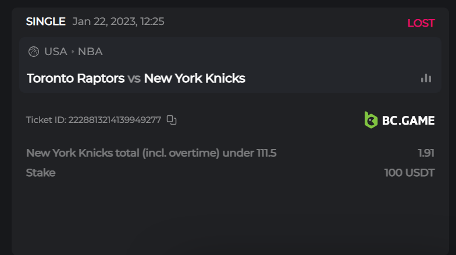
Task: Select the New York Knicks team name
Action: 194,78
